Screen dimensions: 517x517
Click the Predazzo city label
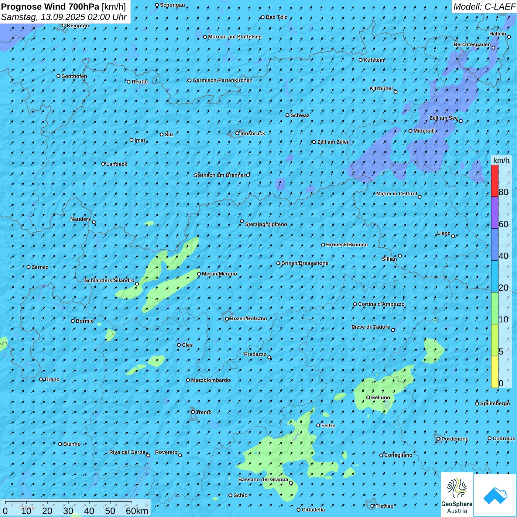pos(255,354)
